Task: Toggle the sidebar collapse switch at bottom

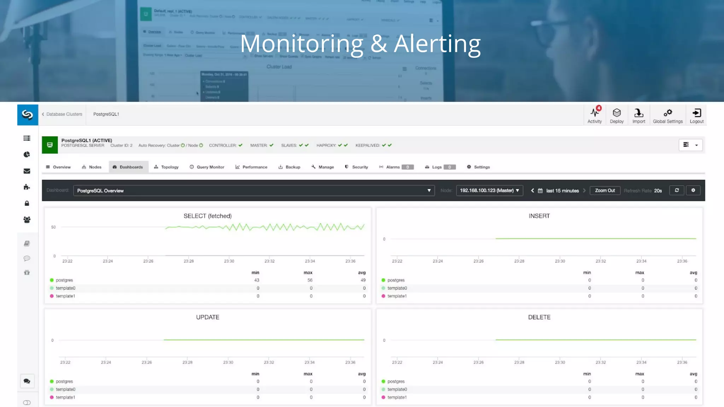Action: (27, 402)
